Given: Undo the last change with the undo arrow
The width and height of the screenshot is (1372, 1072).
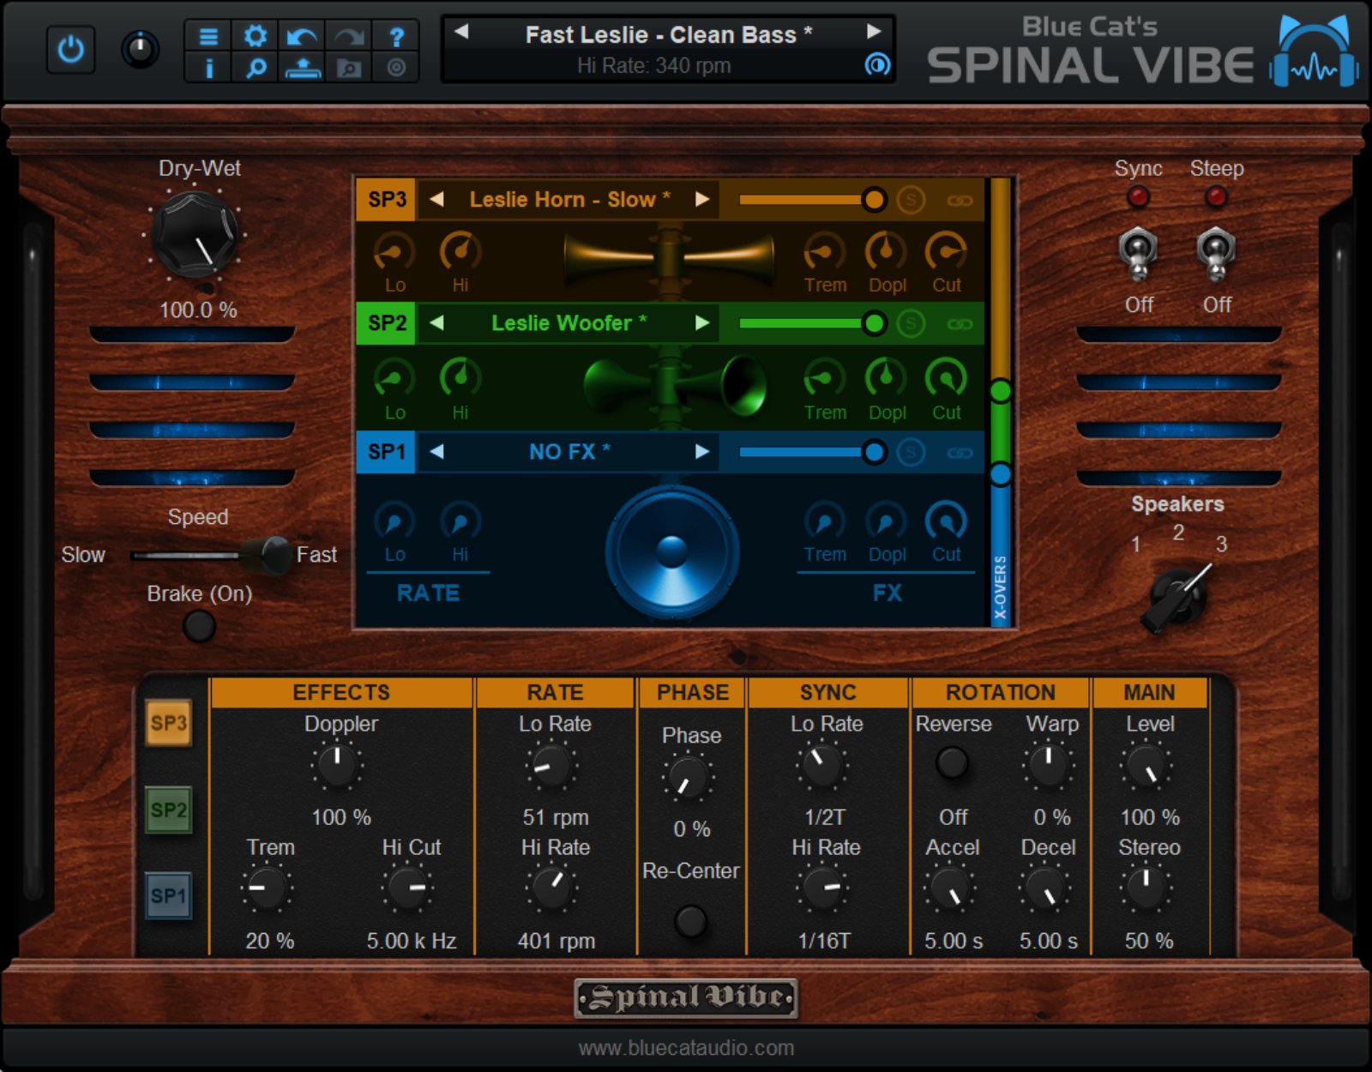Looking at the screenshot, I should (302, 36).
